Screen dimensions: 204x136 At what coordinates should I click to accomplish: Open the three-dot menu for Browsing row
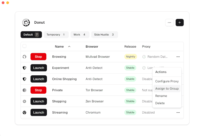(178, 57)
